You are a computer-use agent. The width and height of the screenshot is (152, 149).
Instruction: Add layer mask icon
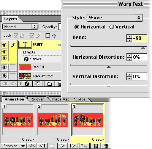point(38,84)
